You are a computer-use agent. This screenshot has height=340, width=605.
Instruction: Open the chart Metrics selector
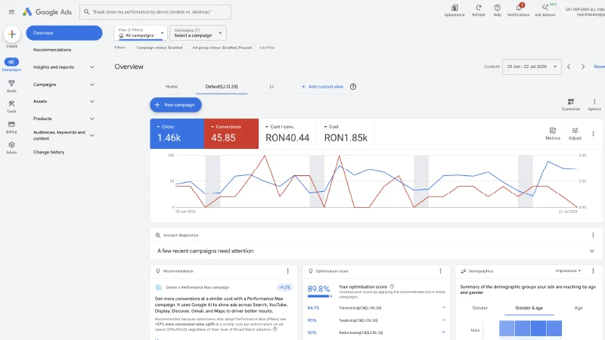click(x=553, y=134)
